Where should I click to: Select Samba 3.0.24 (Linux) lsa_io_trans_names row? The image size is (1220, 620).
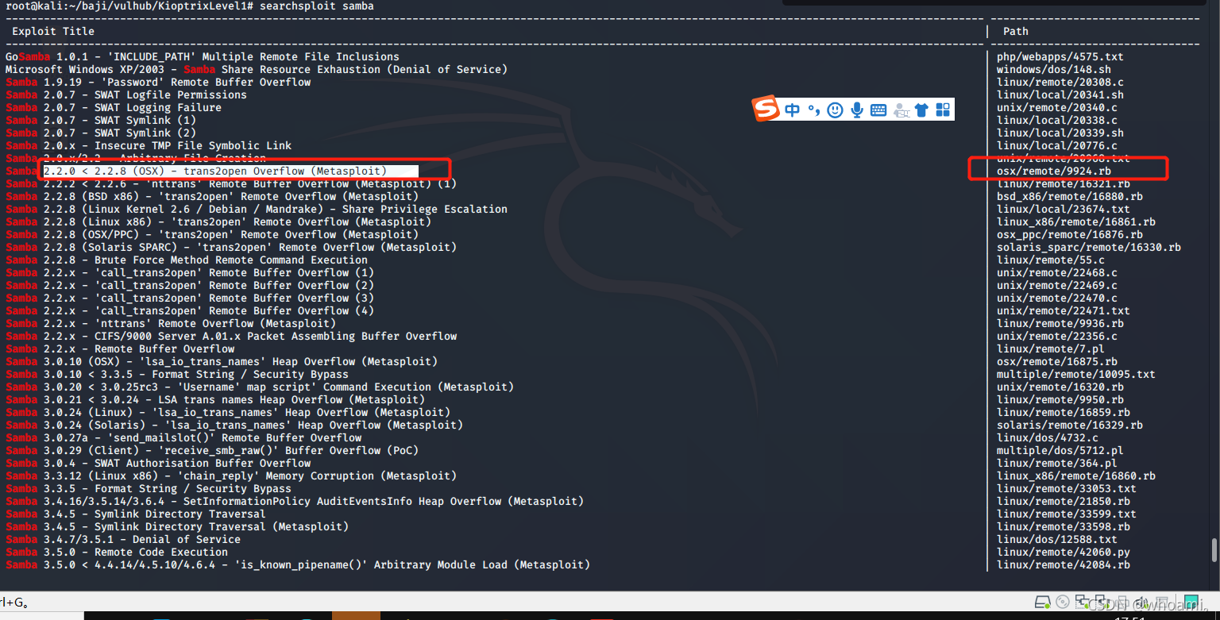coord(228,412)
